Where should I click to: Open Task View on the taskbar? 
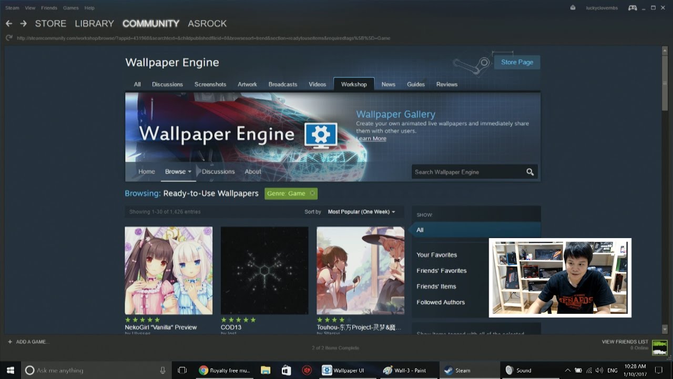[x=182, y=370]
